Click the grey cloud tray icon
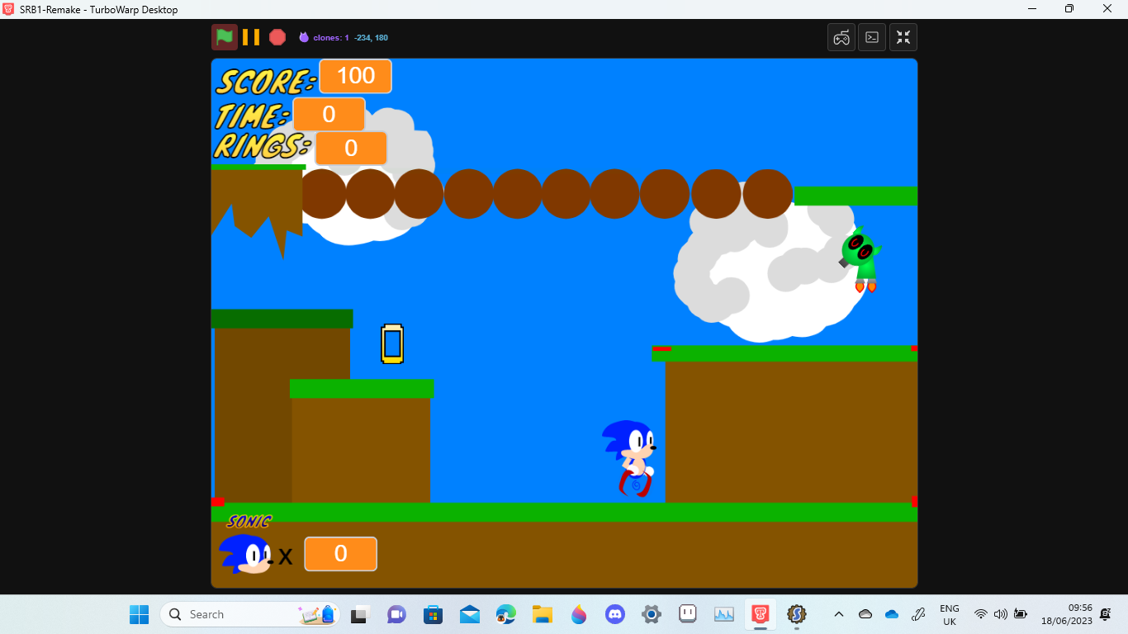The image size is (1128, 634). click(865, 614)
